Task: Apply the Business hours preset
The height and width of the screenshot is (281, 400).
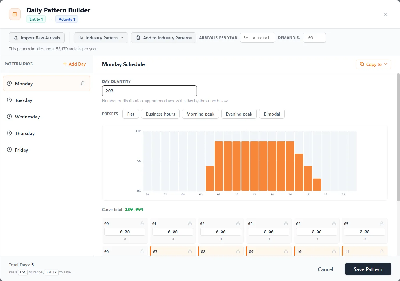Action: pos(160,114)
